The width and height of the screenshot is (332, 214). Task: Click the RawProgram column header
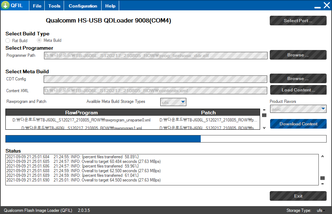click(x=82, y=113)
